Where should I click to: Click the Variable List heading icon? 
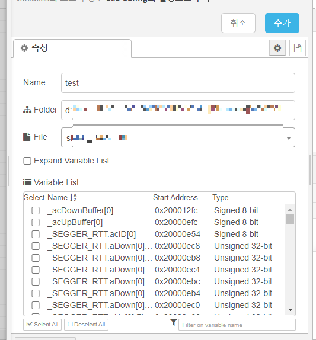pyautogui.click(x=27, y=182)
